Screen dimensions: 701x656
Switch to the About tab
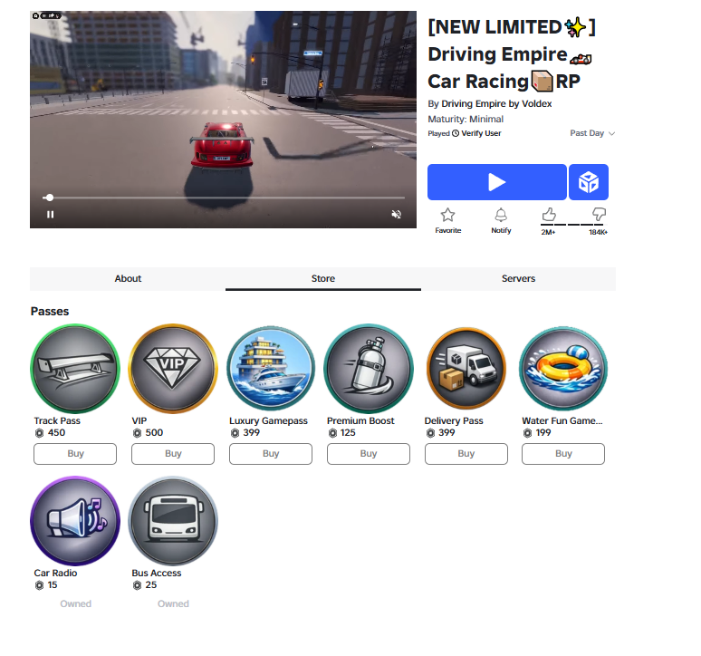coord(128,278)
